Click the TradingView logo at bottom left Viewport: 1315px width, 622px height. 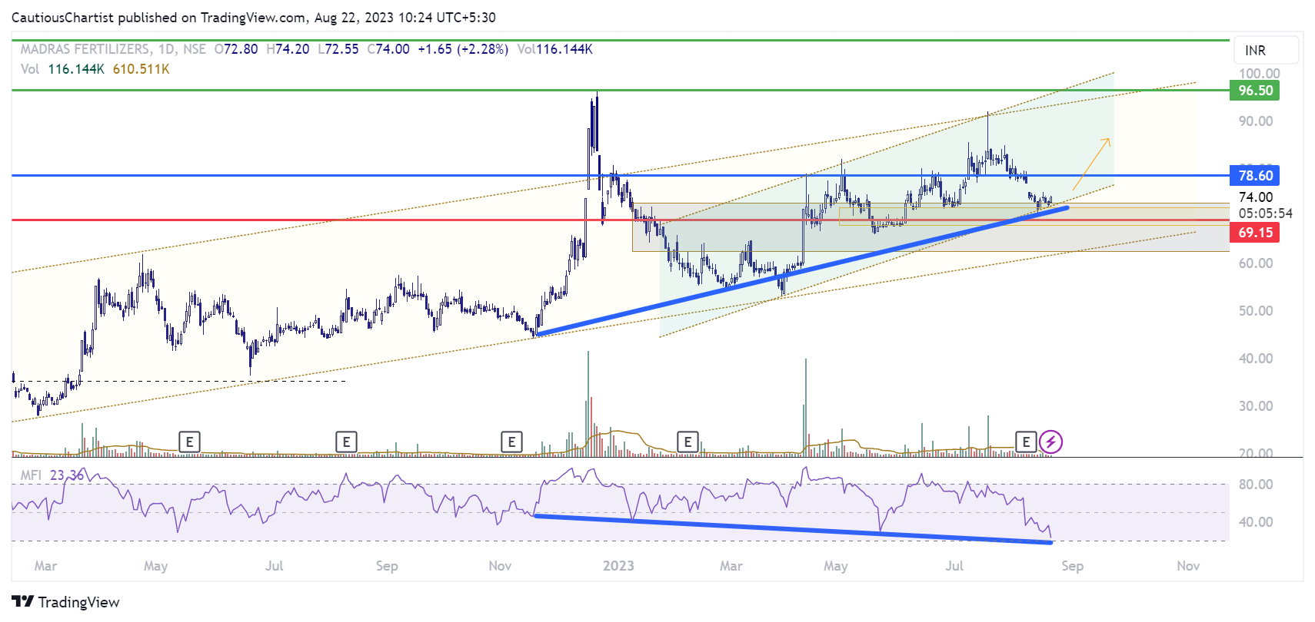(x=66, y=601)
